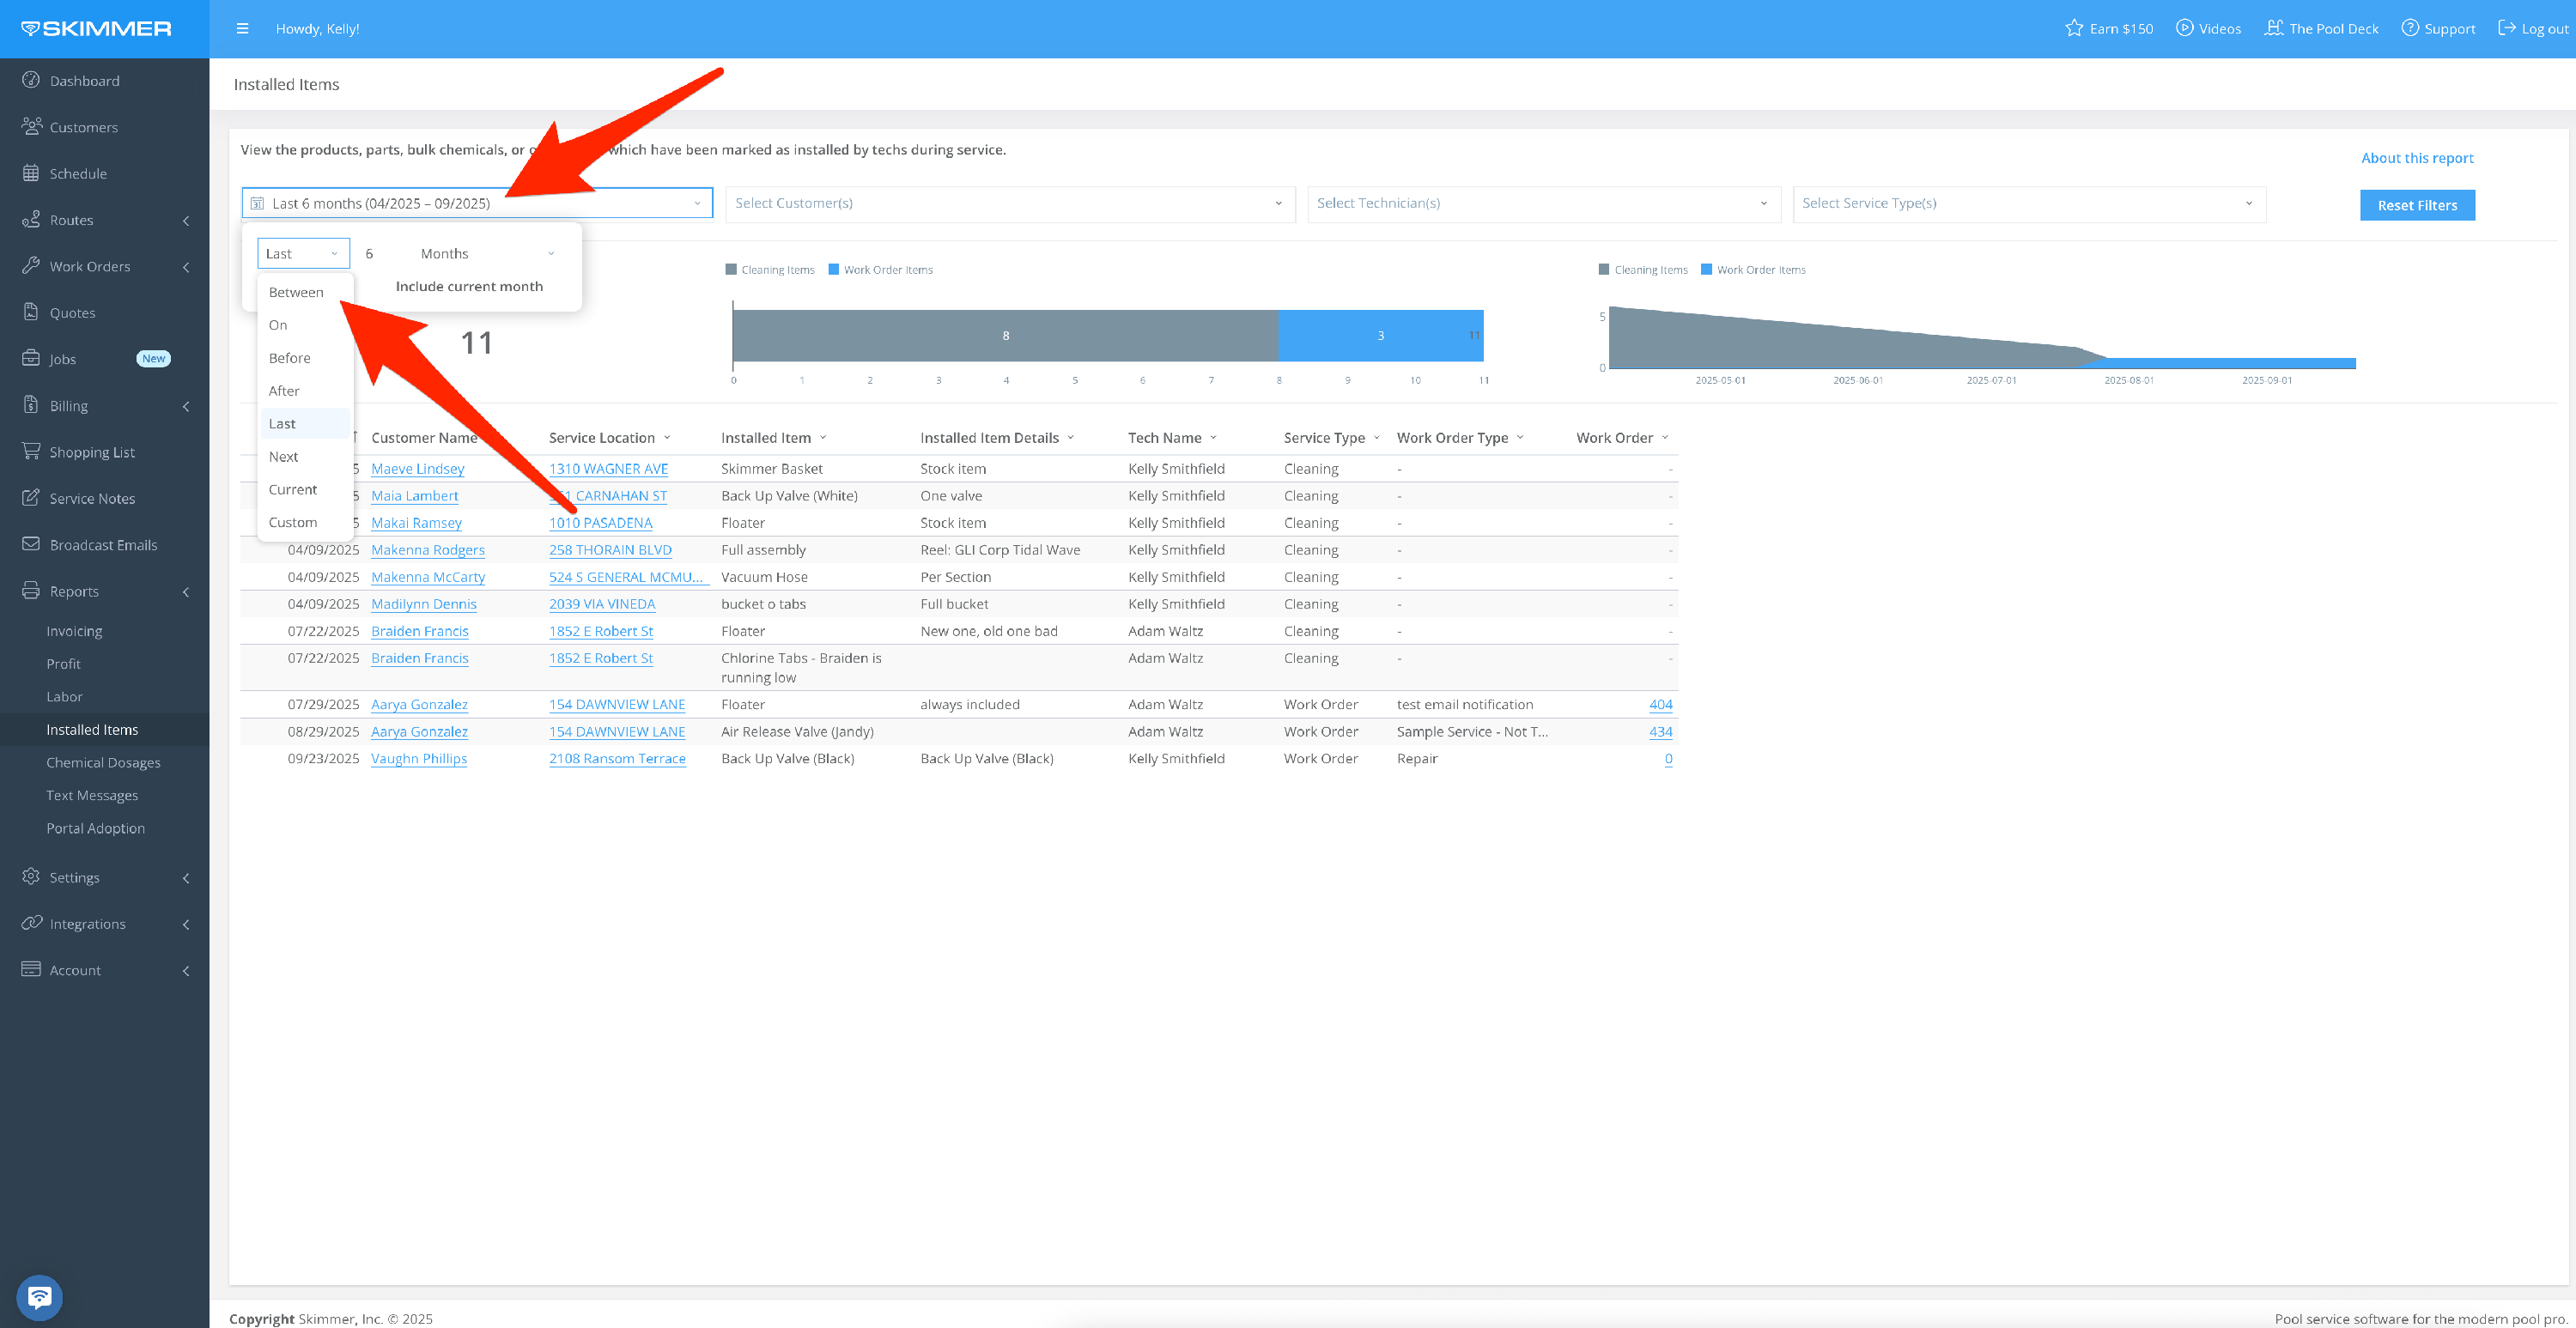Open the About this report link
Screen dimensions: 2576x1328
click(x=2416, y=158)
